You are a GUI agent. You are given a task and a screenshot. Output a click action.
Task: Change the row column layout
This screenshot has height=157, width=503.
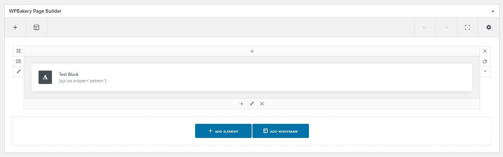(19, 61)
